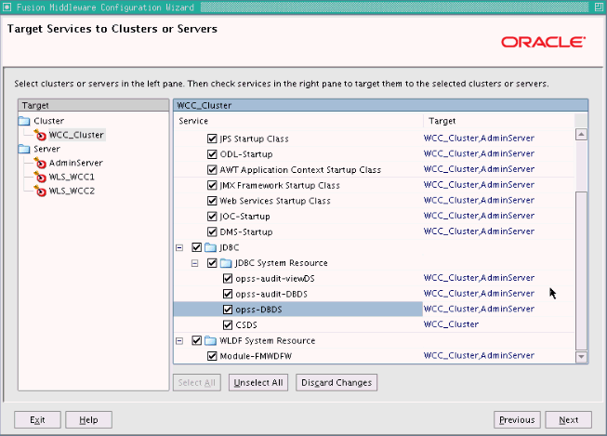
Task: Toggle JMX Framework Startup Class checkbox
Action: [x=212, y=185]
